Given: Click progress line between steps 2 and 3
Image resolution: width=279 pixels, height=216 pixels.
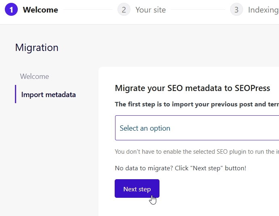Looking at the screenshot, I should pos(199,10).
